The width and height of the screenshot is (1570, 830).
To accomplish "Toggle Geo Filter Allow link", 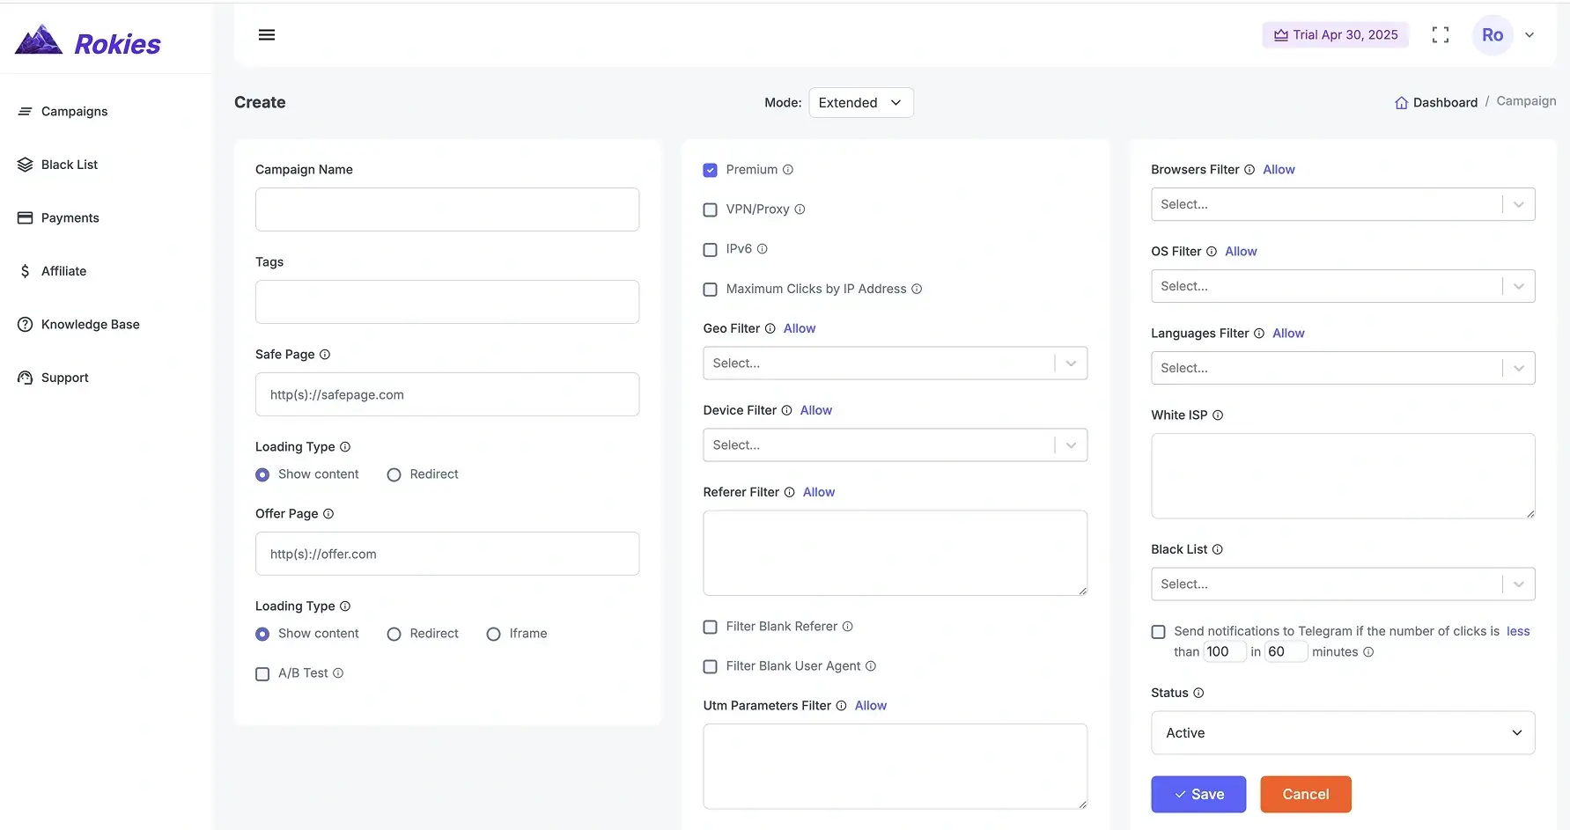I will [798, 327].
